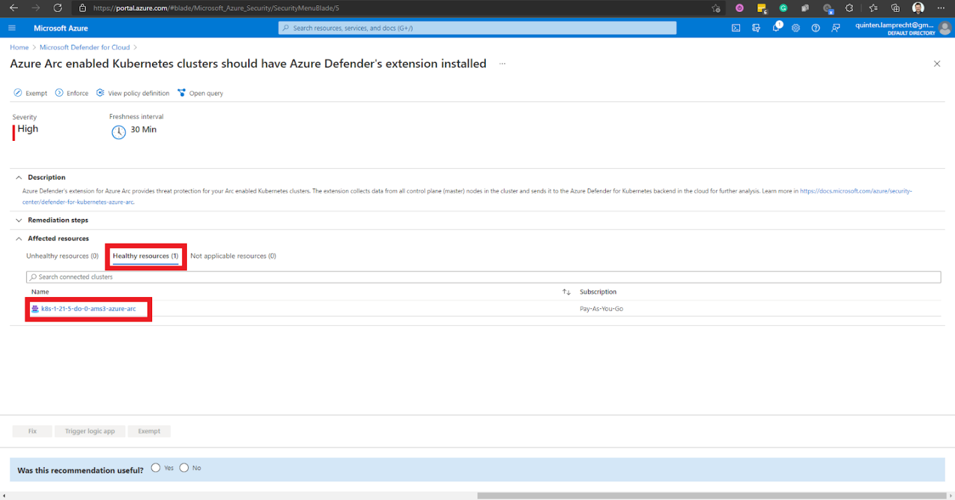Go to Home breadcrumb
This screenshot has height=500, width=955.
19,47
